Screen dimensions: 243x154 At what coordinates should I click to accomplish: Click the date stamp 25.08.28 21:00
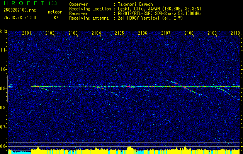pyautogui.click(x=20, y=18)
